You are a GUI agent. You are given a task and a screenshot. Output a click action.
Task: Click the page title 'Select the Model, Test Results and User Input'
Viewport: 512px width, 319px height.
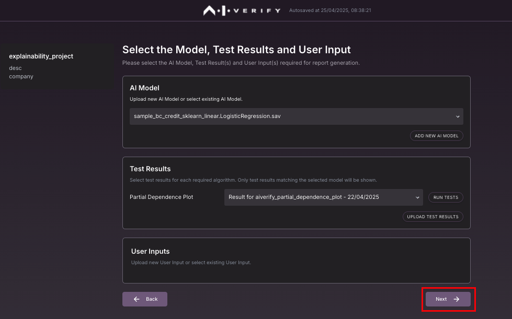[236, 50]
